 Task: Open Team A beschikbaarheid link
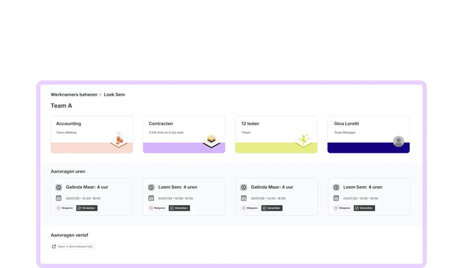pyautogui.click(x=73, y=246)
